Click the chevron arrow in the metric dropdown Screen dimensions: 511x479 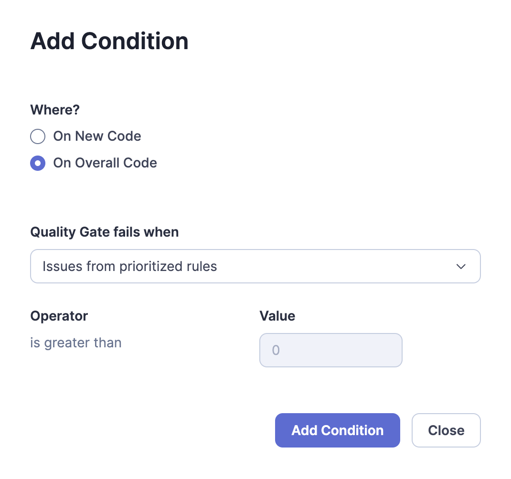point(461,266)
